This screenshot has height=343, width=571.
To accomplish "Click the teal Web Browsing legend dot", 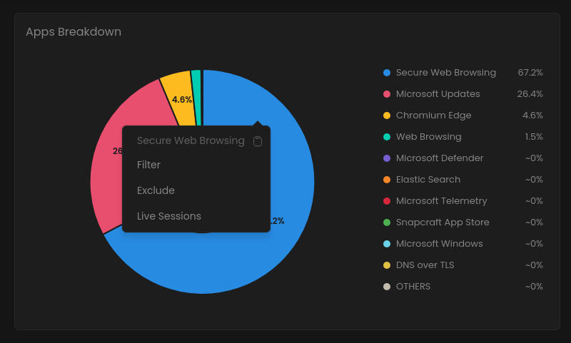I will pos(387,137).
